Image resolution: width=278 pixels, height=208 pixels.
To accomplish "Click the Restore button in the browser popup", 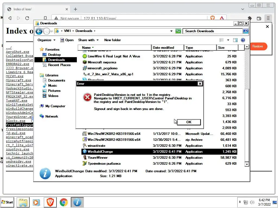I will 258,46.
